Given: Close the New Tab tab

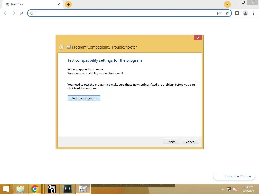Looking at the screenshot, I should click(58, 4).
